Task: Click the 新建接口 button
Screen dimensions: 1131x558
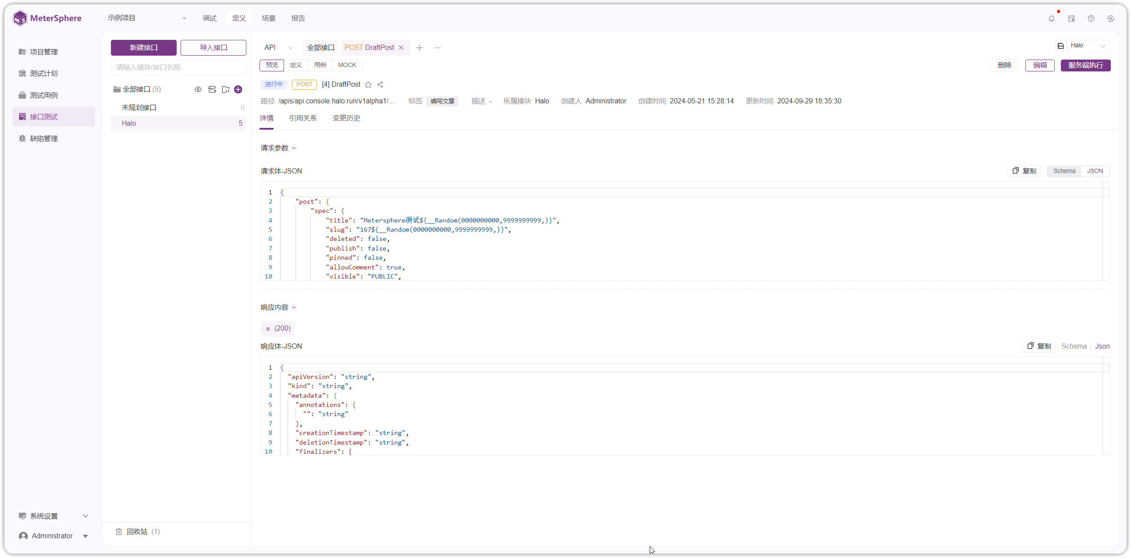Action: 144,48
